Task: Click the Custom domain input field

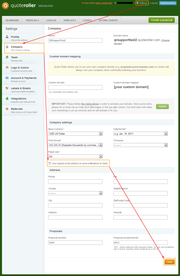Action: pyautogui.click(x=75, y=87)
